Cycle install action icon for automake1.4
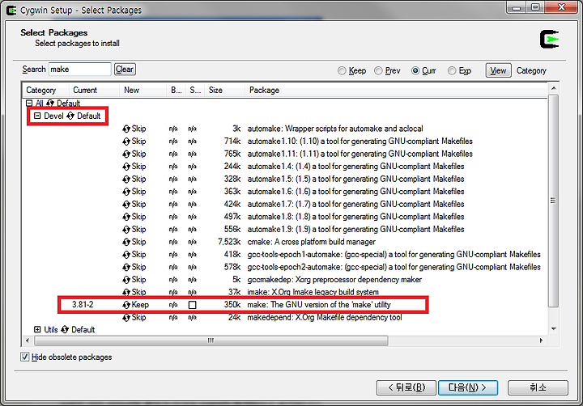 (x=126, y=167)
